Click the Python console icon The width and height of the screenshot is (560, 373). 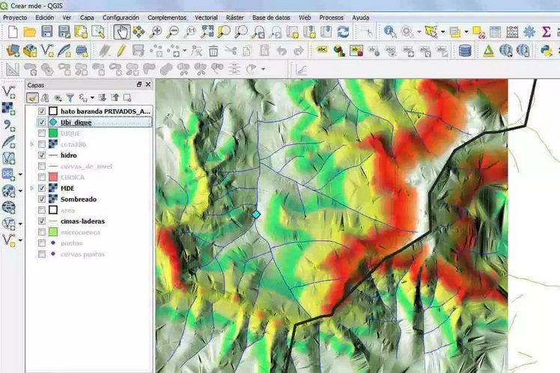547,50
